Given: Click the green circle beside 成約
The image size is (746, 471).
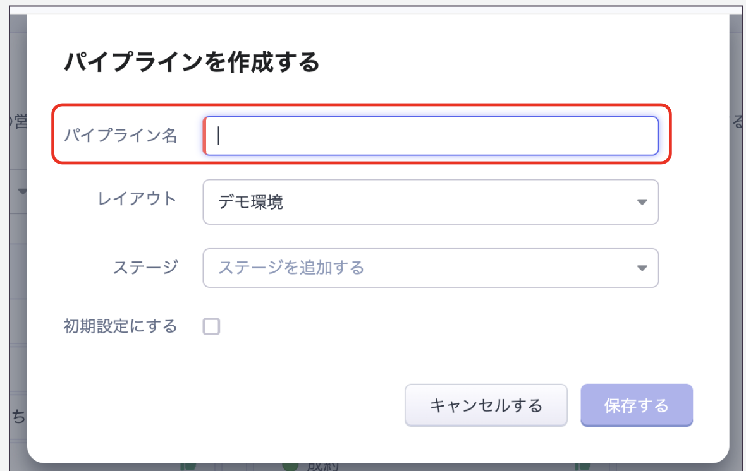Looking at the screenshot, I should pos(290,466).
